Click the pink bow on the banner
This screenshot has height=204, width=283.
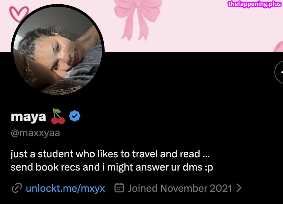(138, 20)
